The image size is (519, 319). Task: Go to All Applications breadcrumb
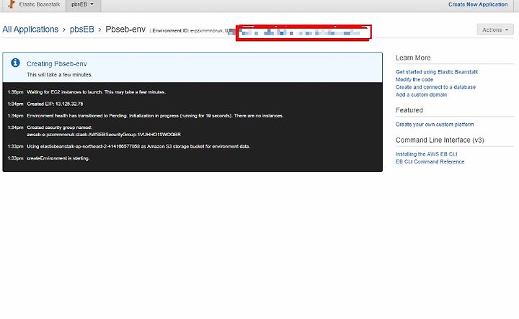click(x=30, y=30)
